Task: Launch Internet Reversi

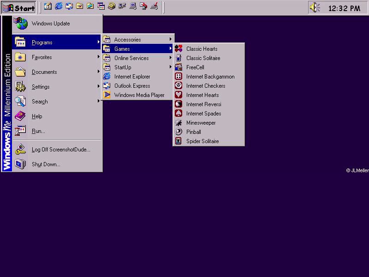Action: click(x=209, y=104)
